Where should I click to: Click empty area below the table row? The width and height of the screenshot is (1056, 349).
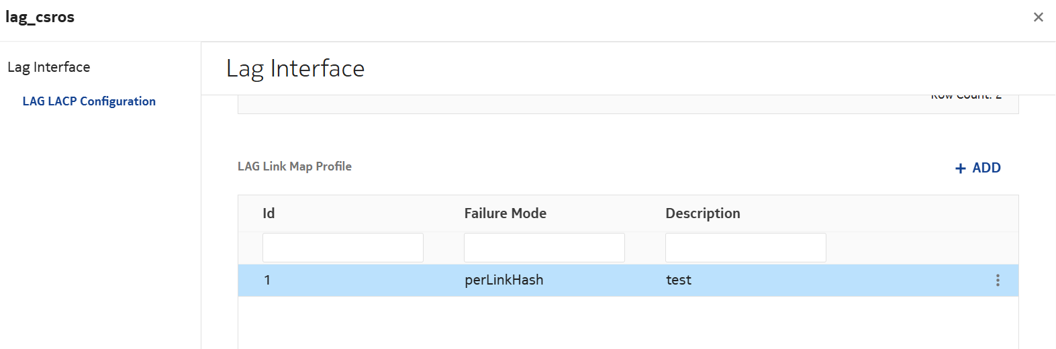pyautogui.click(x=628, y=322)
